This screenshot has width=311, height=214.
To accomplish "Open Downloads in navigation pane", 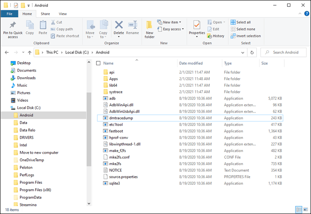I will click(26, 78).
